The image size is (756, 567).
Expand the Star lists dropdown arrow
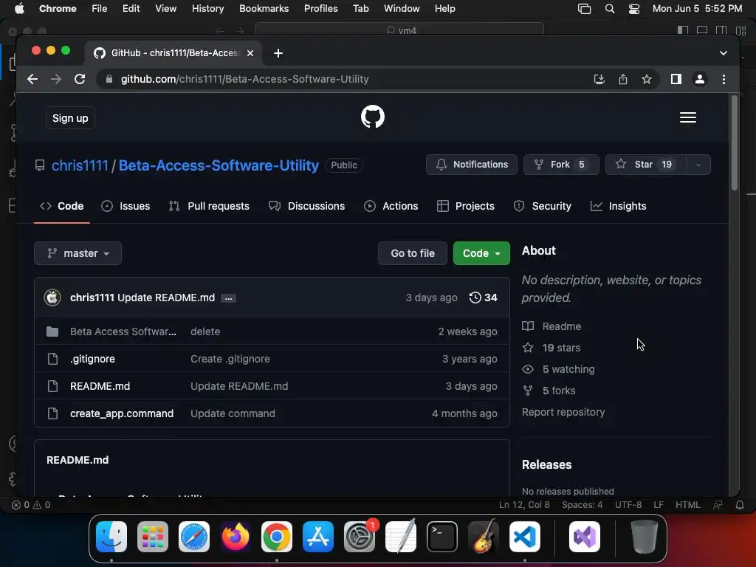[698, 165]
